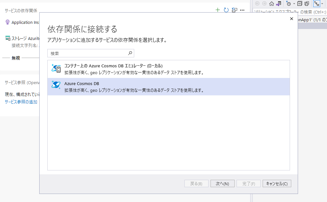Open the three-dots menu for service dependencies
This screenshot has width=327, height=202.
pos(242,10)
